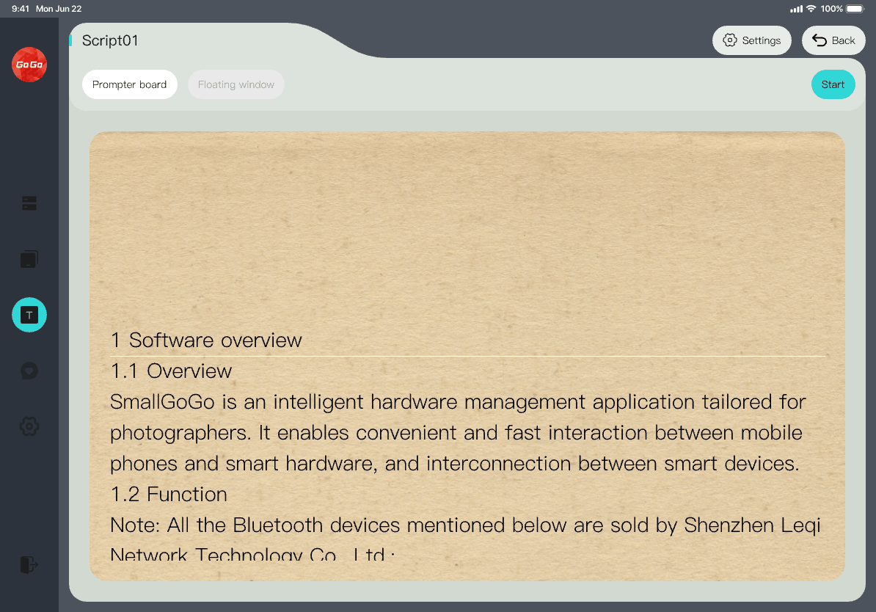Click the "1.2 Function" text line

coord(169,495)
